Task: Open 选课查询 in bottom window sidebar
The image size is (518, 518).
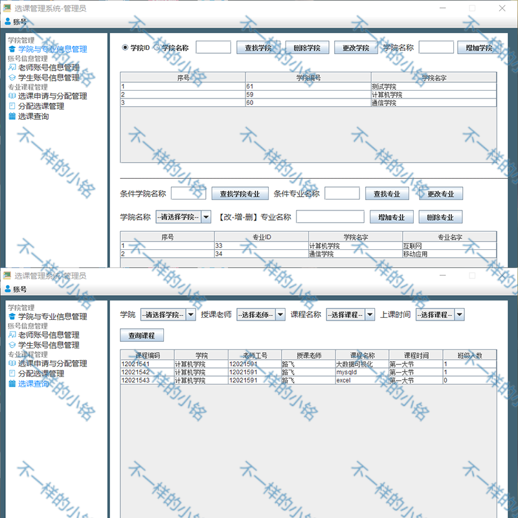Action: pyautogui.click(x=34, y=383)
